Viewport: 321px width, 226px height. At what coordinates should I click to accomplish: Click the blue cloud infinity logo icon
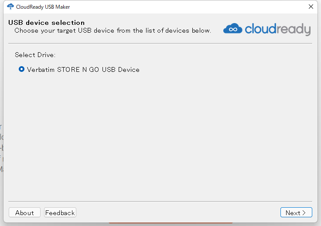point(232,29)
